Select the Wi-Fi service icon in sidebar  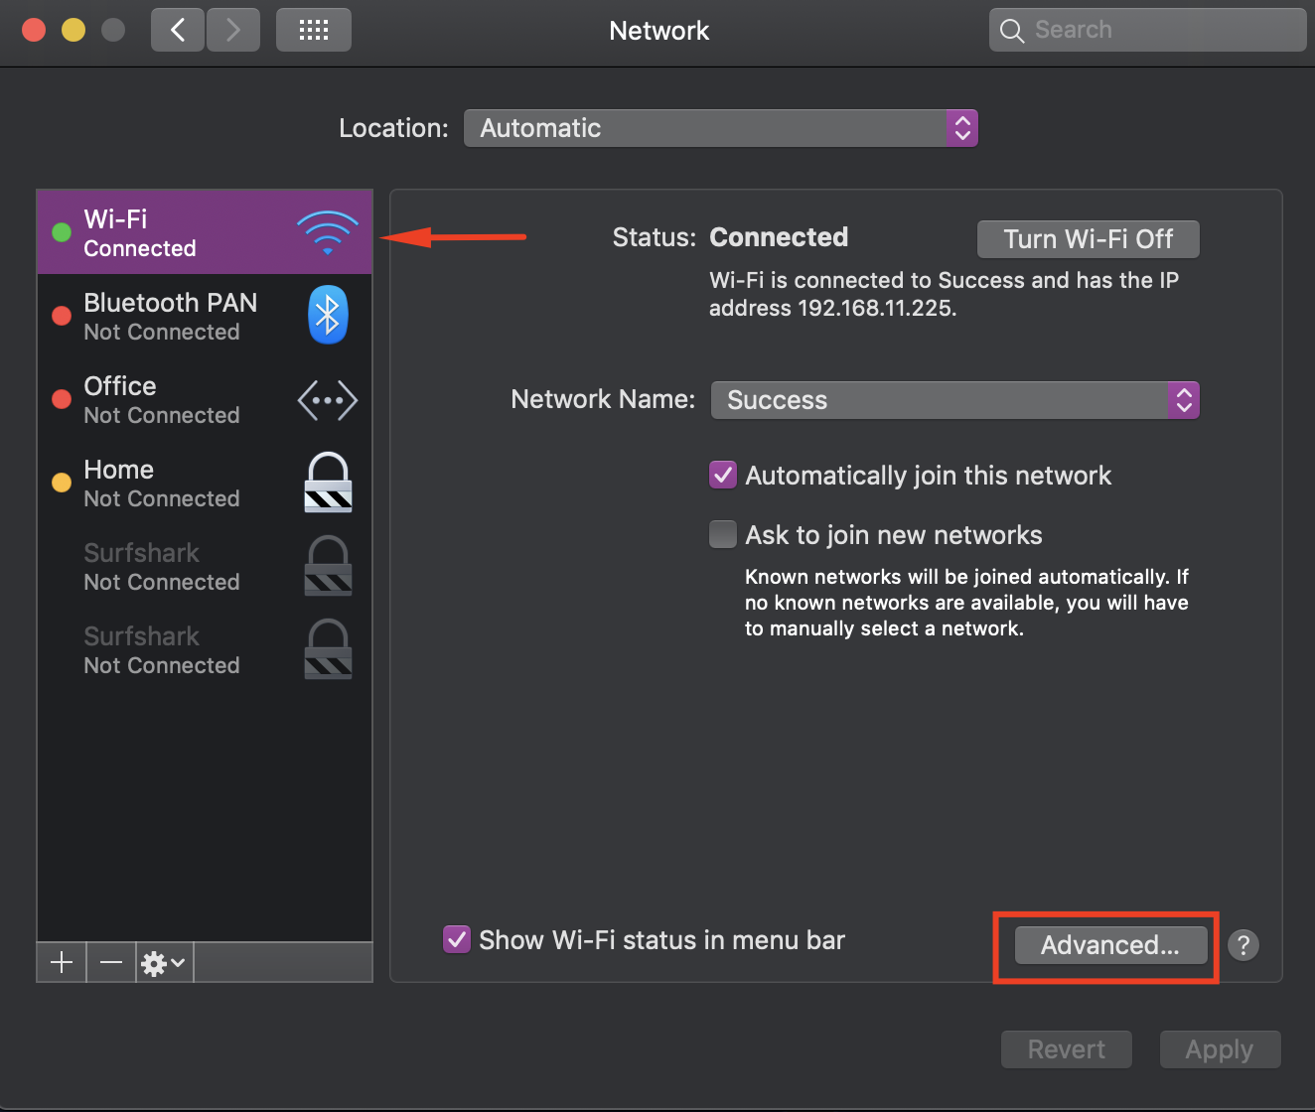328,231
